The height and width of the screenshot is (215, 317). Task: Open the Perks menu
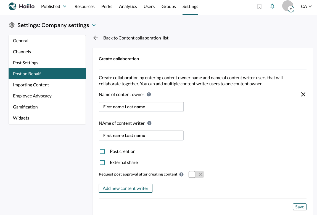click(107, 6)
